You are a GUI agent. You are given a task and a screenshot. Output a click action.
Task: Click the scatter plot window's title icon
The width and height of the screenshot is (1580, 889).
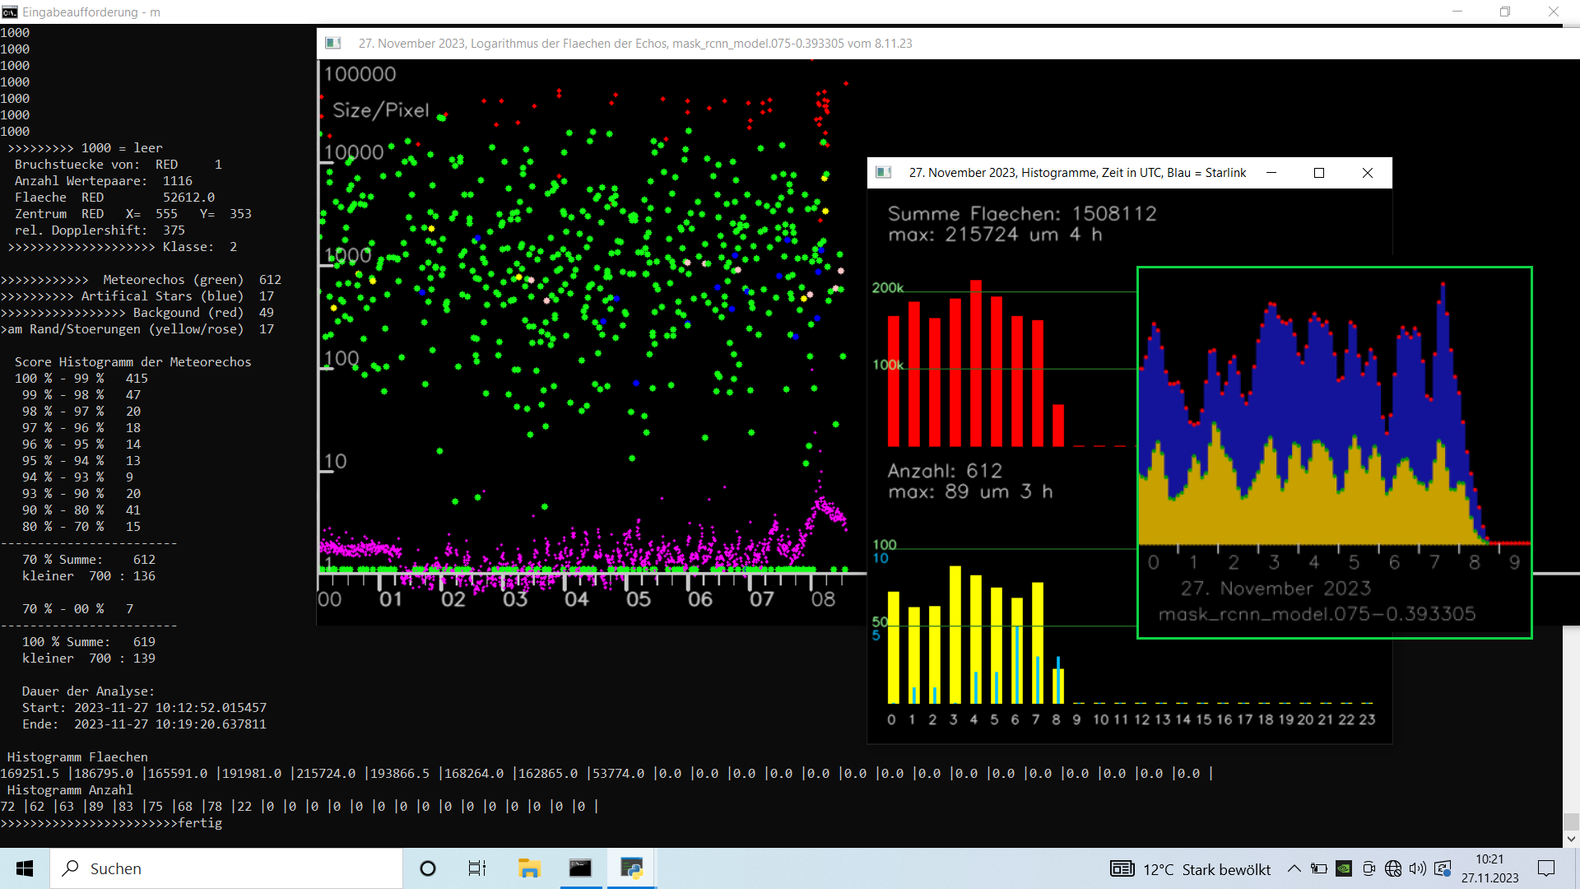tap(333, 43)
